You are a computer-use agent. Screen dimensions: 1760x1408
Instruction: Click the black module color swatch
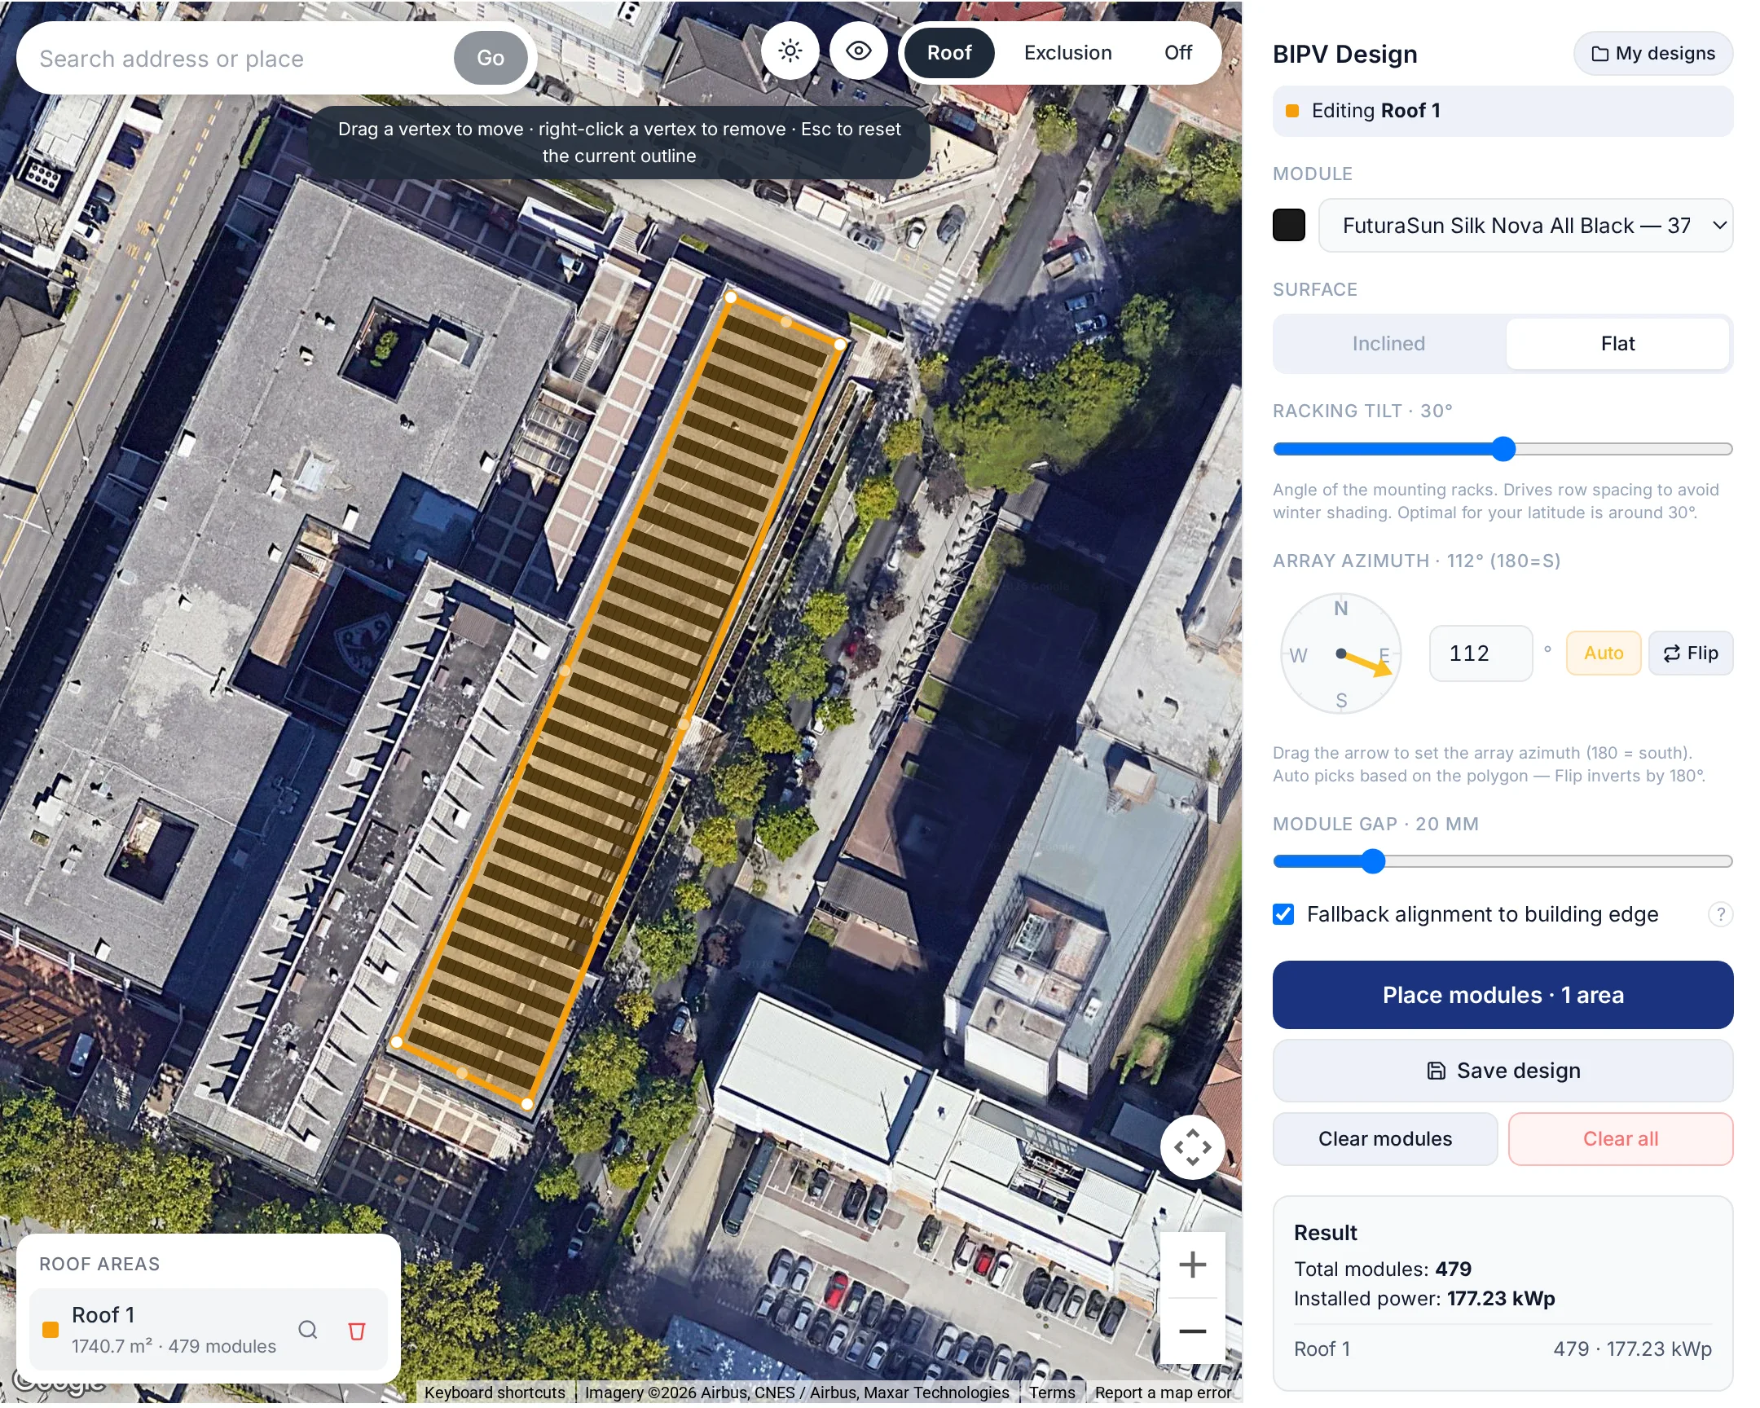1288,225
